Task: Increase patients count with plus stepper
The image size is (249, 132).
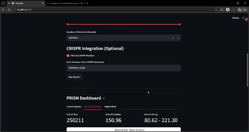Action: 178,38
